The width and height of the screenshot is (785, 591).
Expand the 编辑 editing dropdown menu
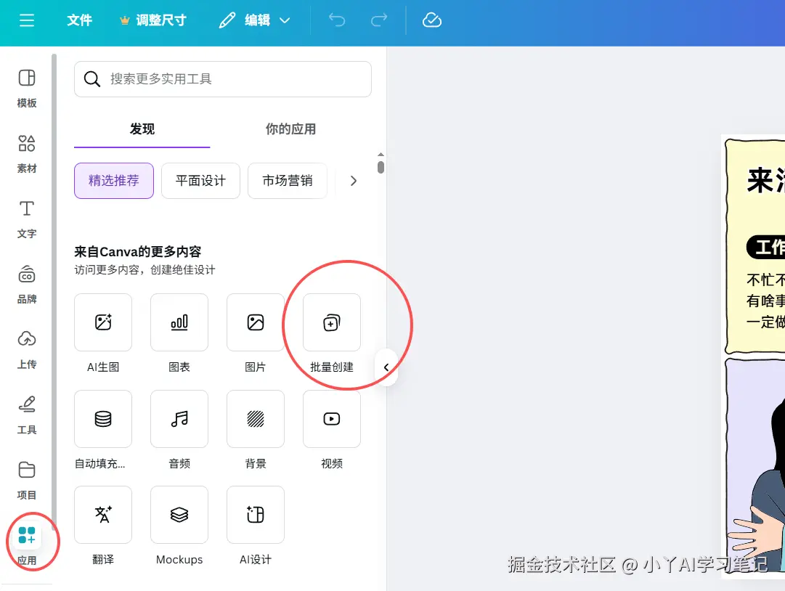tap(253, 20)
